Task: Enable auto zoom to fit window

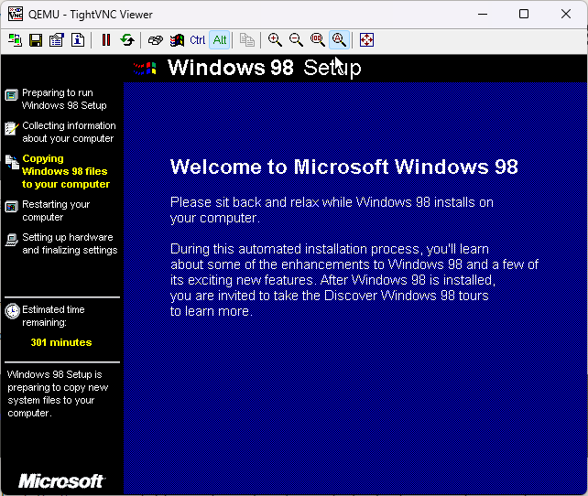Action: [x=339, y=40]
